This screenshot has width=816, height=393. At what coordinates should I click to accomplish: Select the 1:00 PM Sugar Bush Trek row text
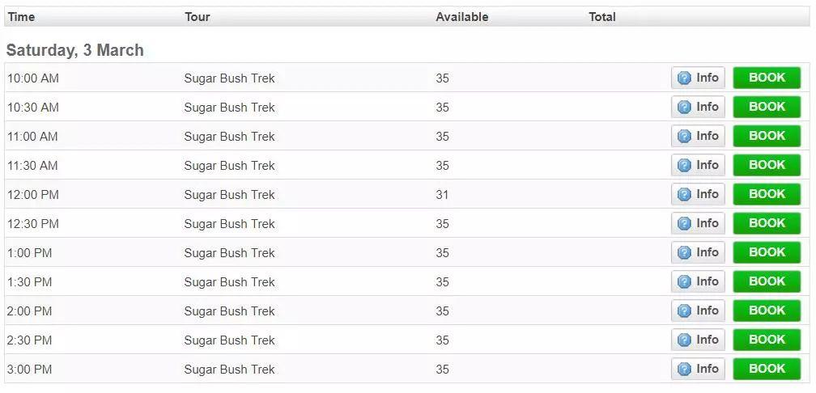(x=229, y=253)
